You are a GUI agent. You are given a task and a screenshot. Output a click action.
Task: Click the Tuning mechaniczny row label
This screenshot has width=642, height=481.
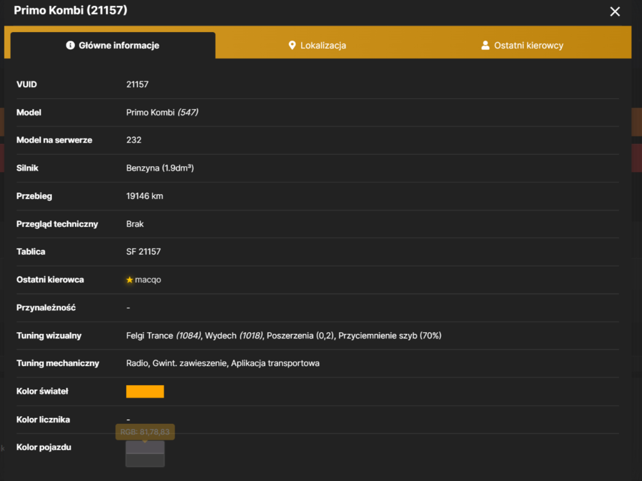(x=58, y=363)
